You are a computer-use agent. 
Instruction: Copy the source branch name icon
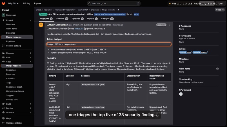tap(128, 14)
